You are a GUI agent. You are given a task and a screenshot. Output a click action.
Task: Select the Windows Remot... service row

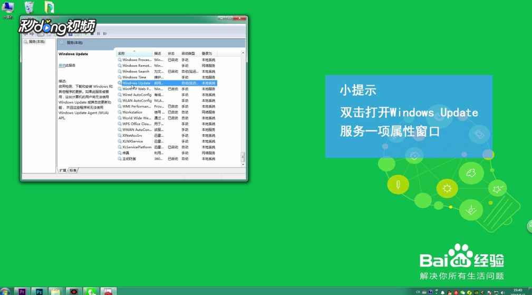point(167,66)
